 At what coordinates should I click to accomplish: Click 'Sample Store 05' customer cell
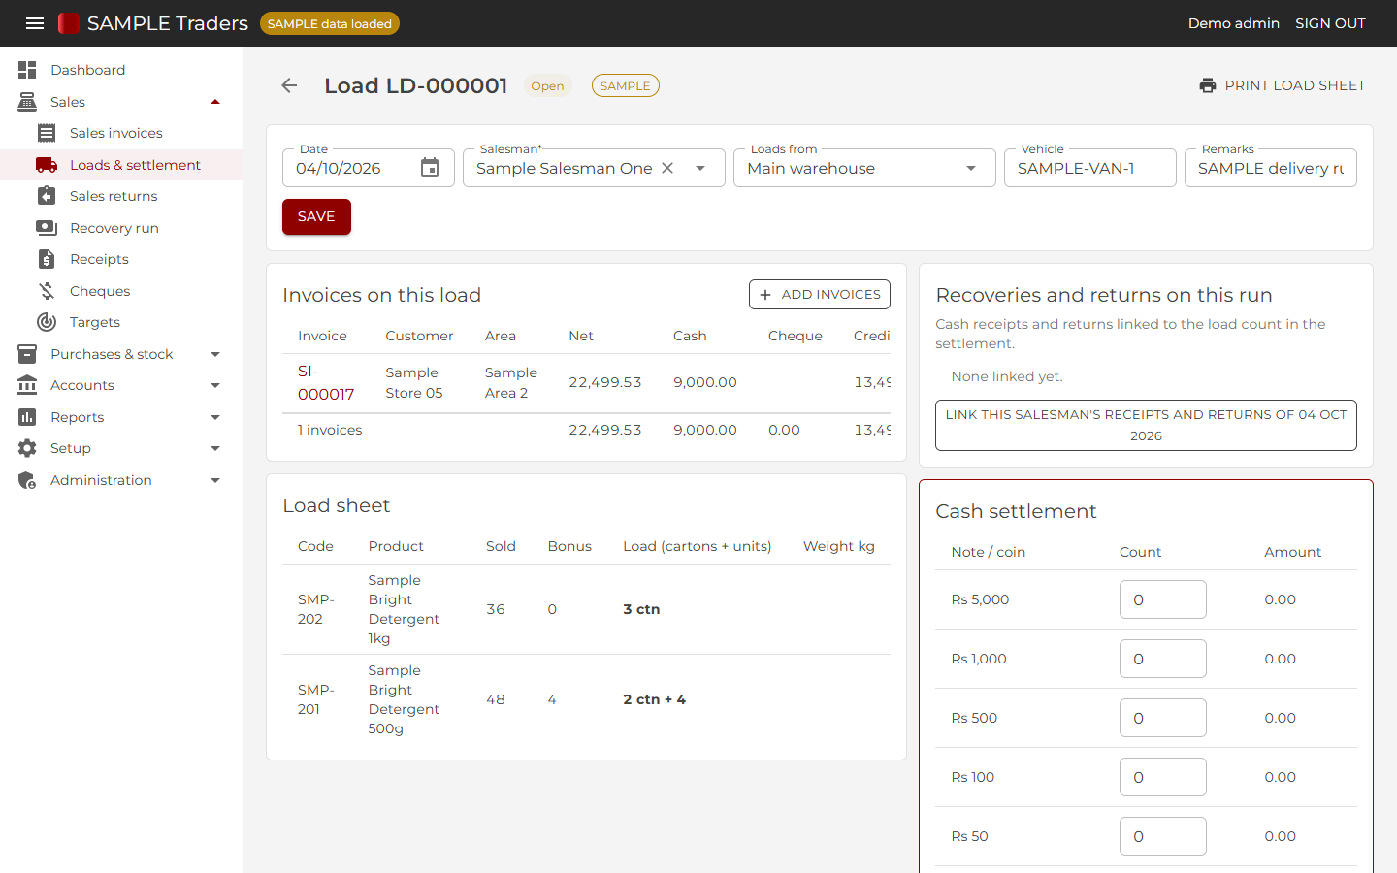click(x=414, y=382)
